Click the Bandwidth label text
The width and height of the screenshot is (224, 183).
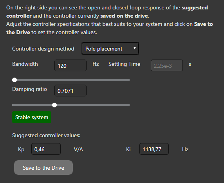click(x=25, y=64)
